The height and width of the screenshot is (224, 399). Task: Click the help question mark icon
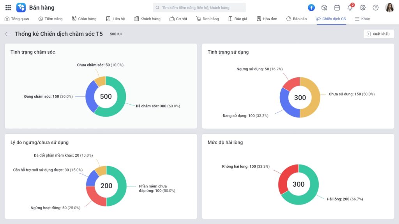375,7
